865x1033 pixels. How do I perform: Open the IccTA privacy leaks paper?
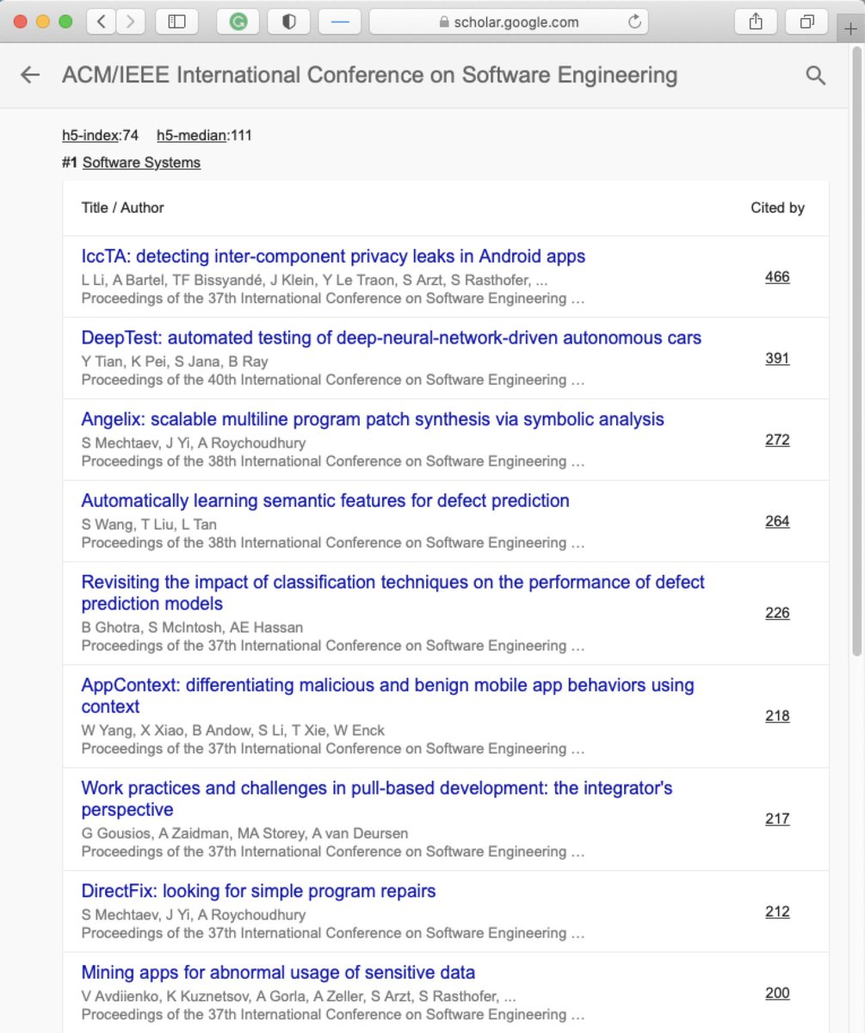(333, 257)
